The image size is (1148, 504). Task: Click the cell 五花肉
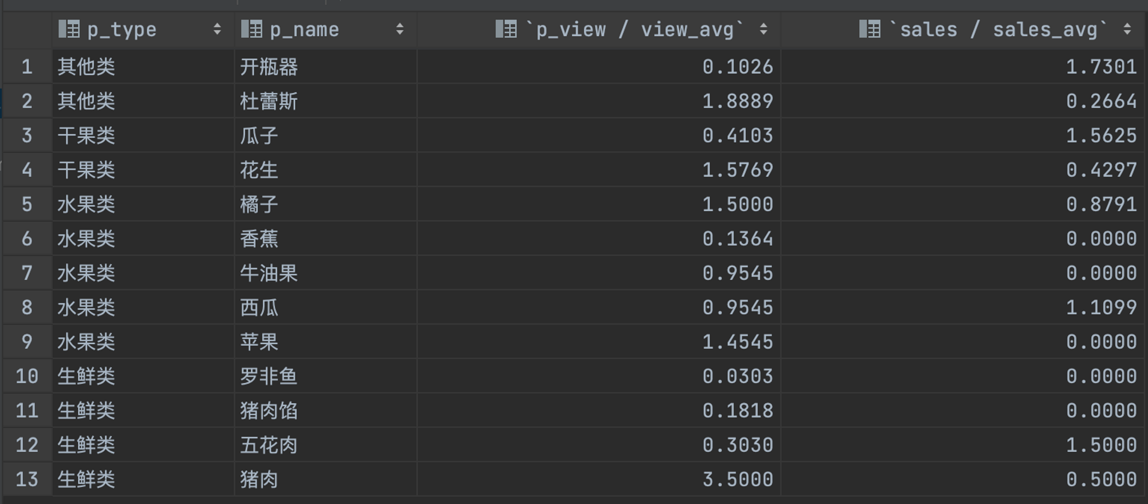pos(325,446)
